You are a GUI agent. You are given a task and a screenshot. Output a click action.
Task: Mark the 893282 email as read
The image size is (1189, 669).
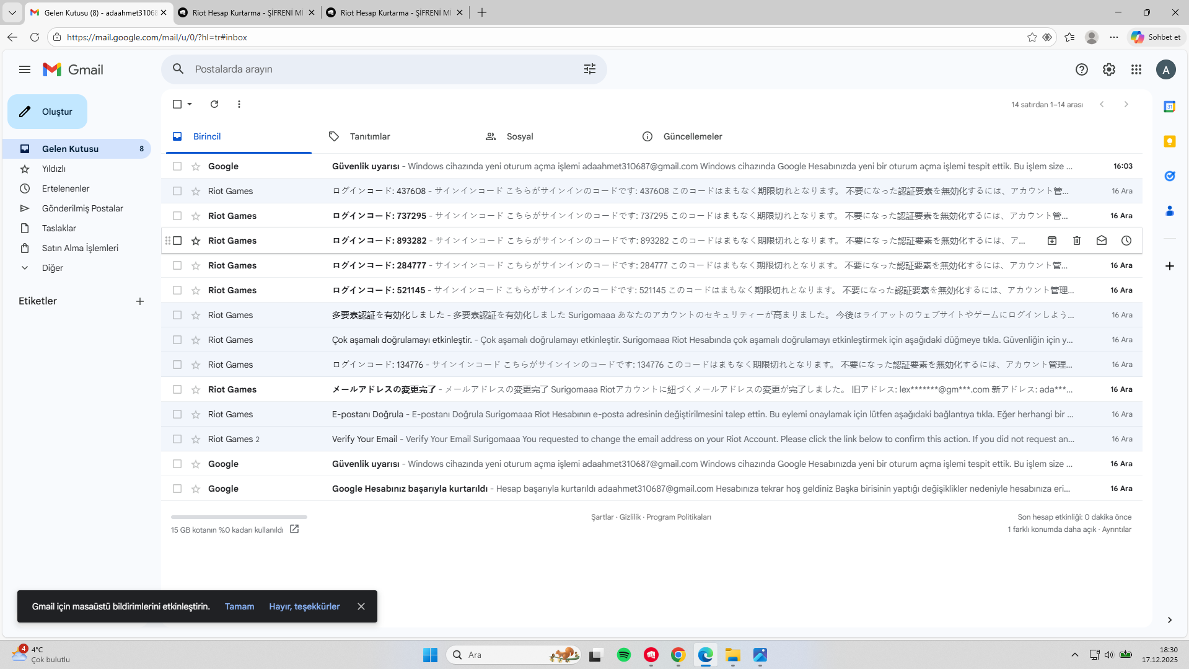coord(1102,241)
